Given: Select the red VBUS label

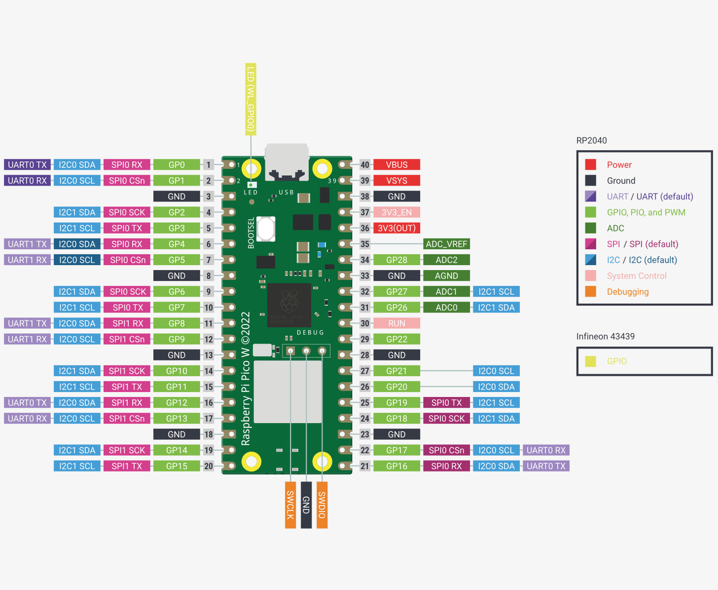Looking at the screenshot, I should click(x=397, y=165).
